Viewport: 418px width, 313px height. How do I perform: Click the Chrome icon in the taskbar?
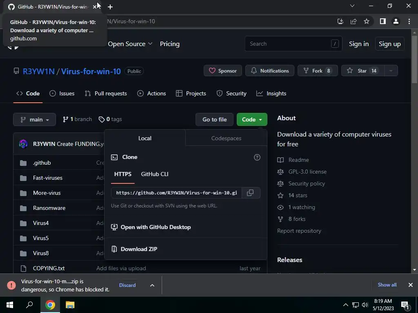[x=50, y=305]
